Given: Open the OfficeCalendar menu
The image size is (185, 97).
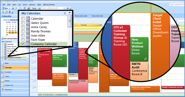Looking at the screenshot, I should pyautogui.click(x=49, y=5).
